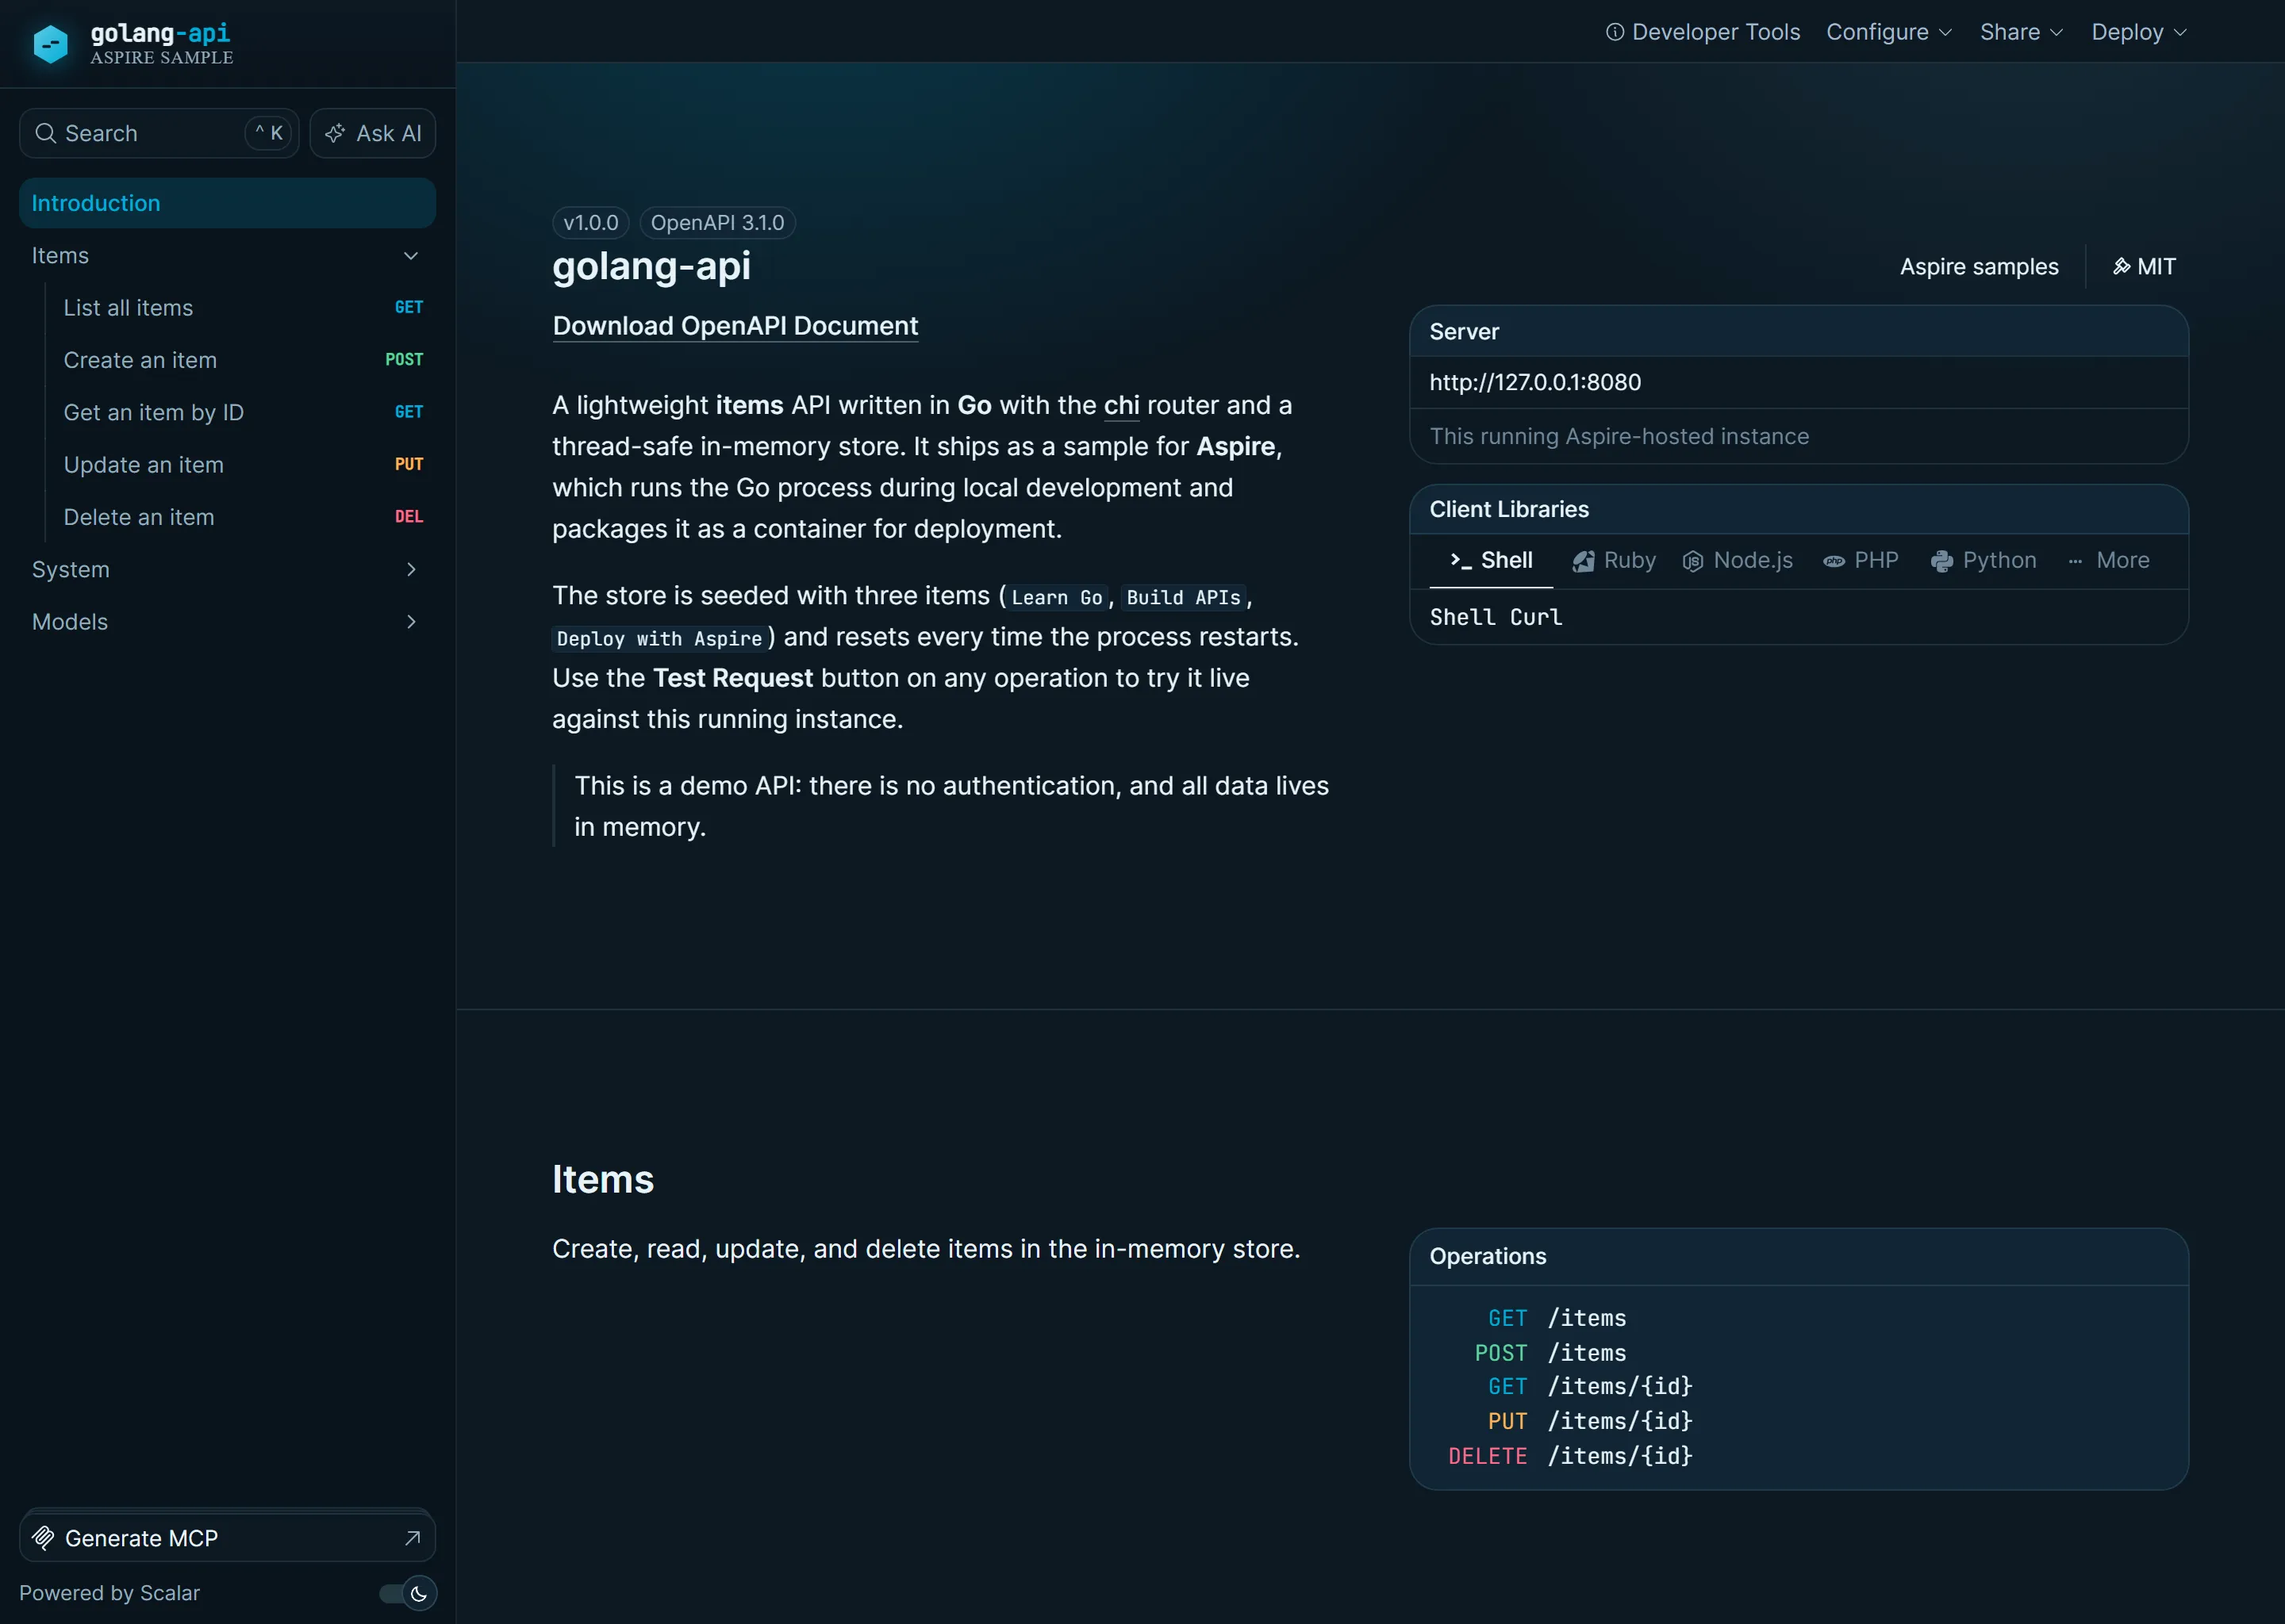
Task: Click PUT /items/{id} in Operations panel
Action: (x=1590, y=1421)
